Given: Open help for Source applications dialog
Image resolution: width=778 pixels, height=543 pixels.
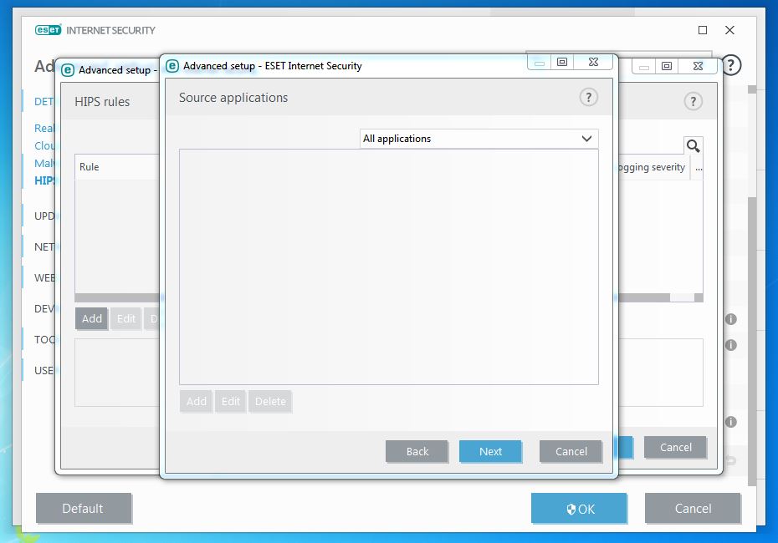Looking at the screenshot, I should 588,97.
